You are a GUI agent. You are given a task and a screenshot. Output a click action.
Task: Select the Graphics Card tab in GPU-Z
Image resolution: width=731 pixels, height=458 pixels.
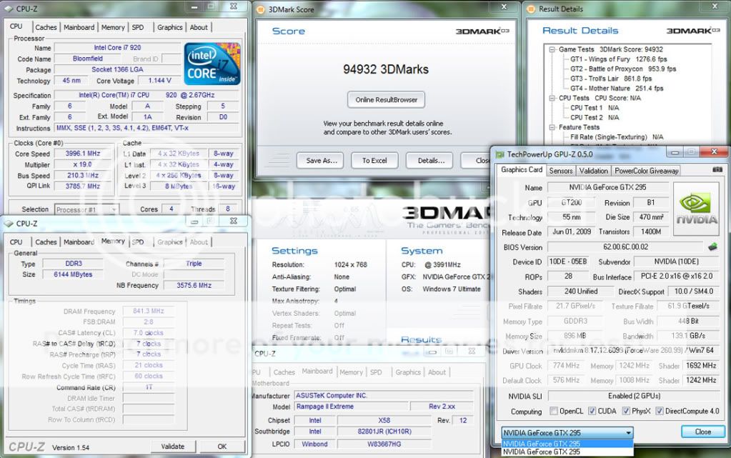[522, 170]
